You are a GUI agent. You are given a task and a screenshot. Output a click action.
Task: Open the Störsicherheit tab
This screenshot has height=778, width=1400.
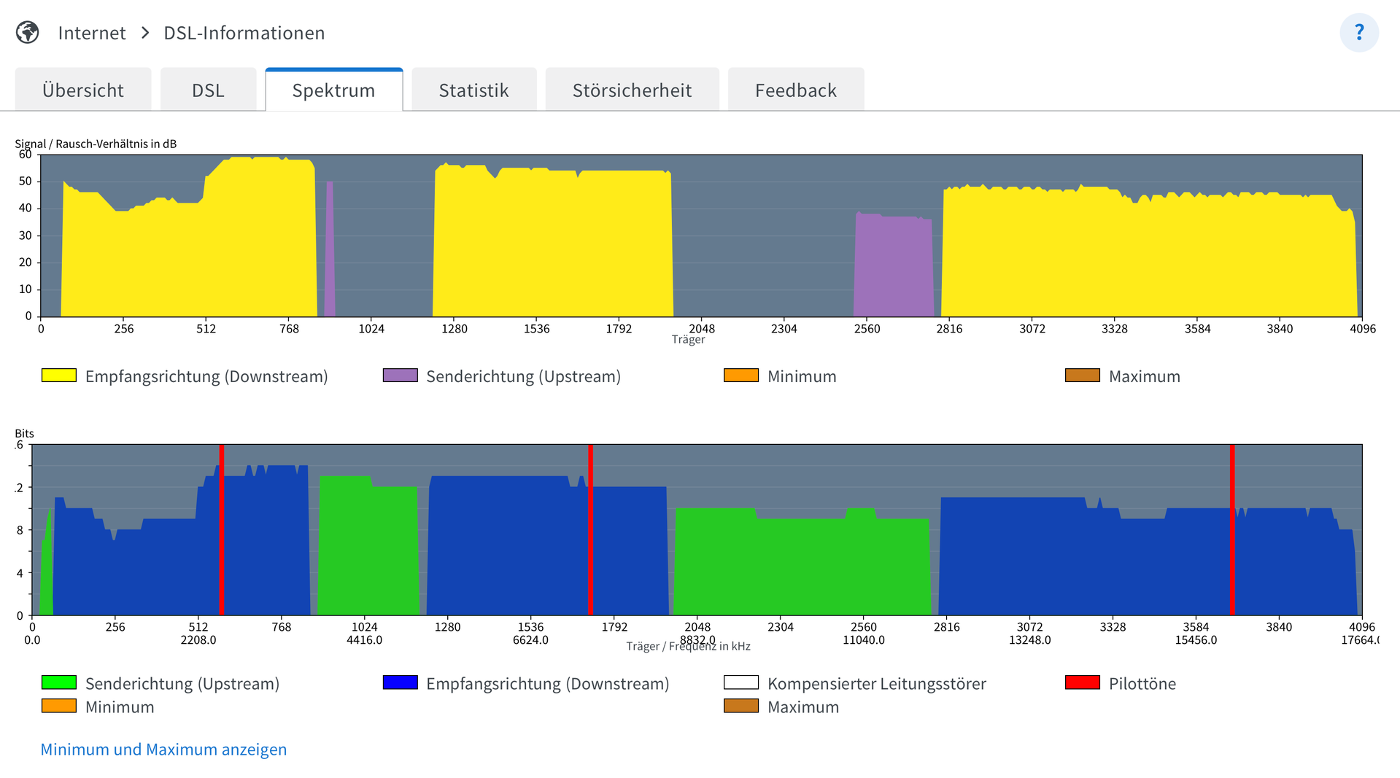pyautogui.click(x=632, y=90)
